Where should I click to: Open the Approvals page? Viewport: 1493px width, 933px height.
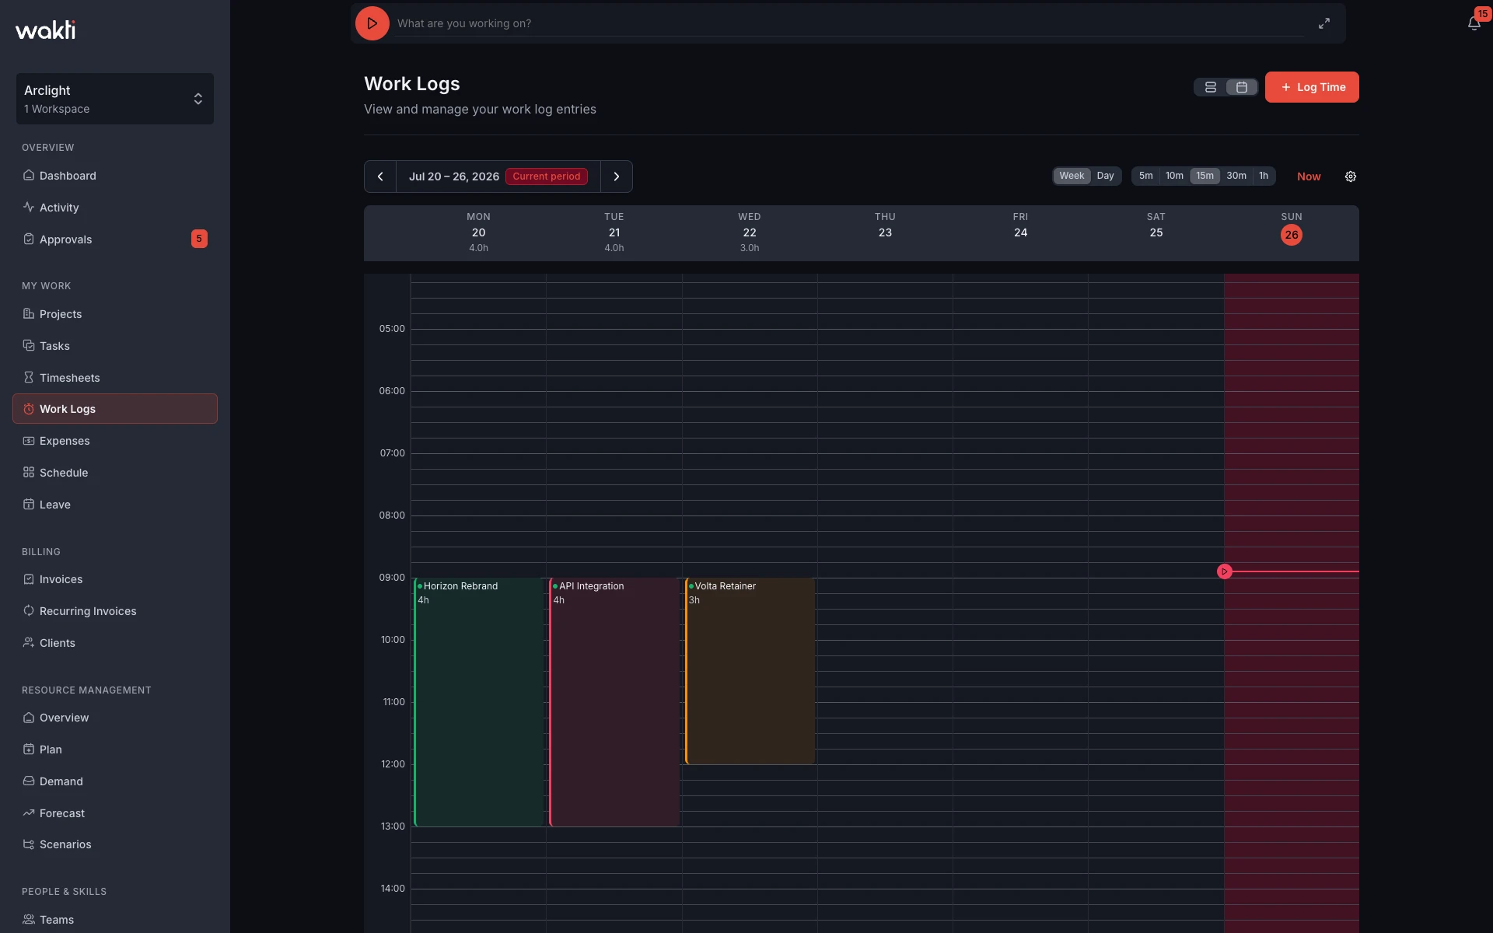click(x=115, y=239)
